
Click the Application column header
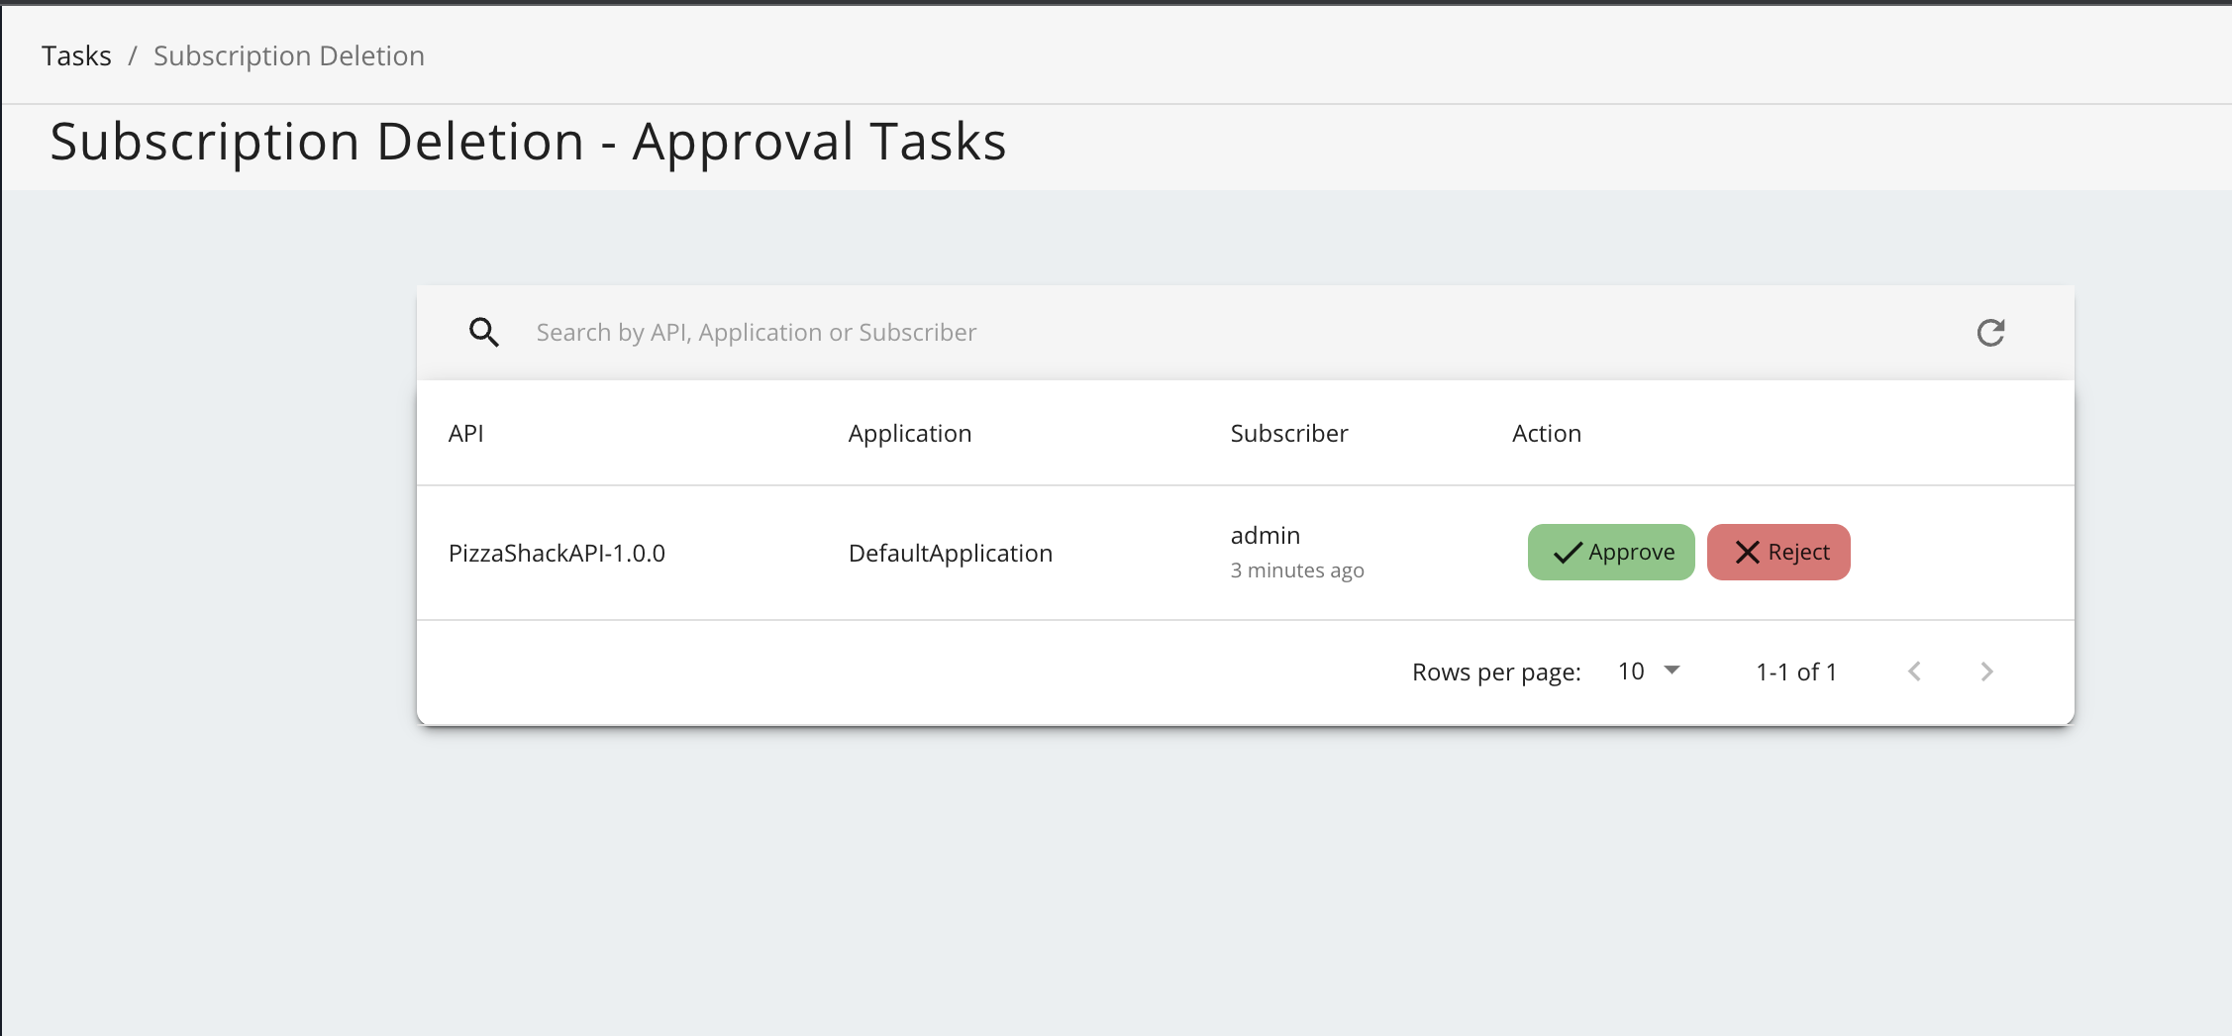[x=909, y=434]
